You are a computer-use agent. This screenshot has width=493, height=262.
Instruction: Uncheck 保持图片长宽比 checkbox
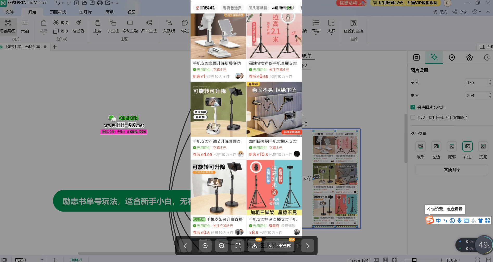point(413,107)
